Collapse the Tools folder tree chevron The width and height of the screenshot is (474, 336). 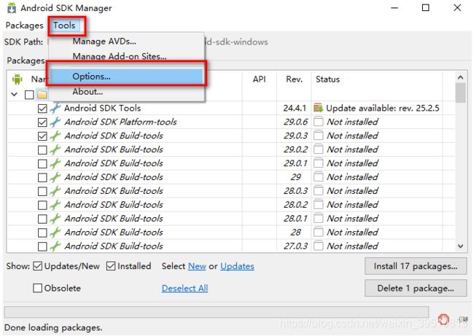[x=14, y=94]
